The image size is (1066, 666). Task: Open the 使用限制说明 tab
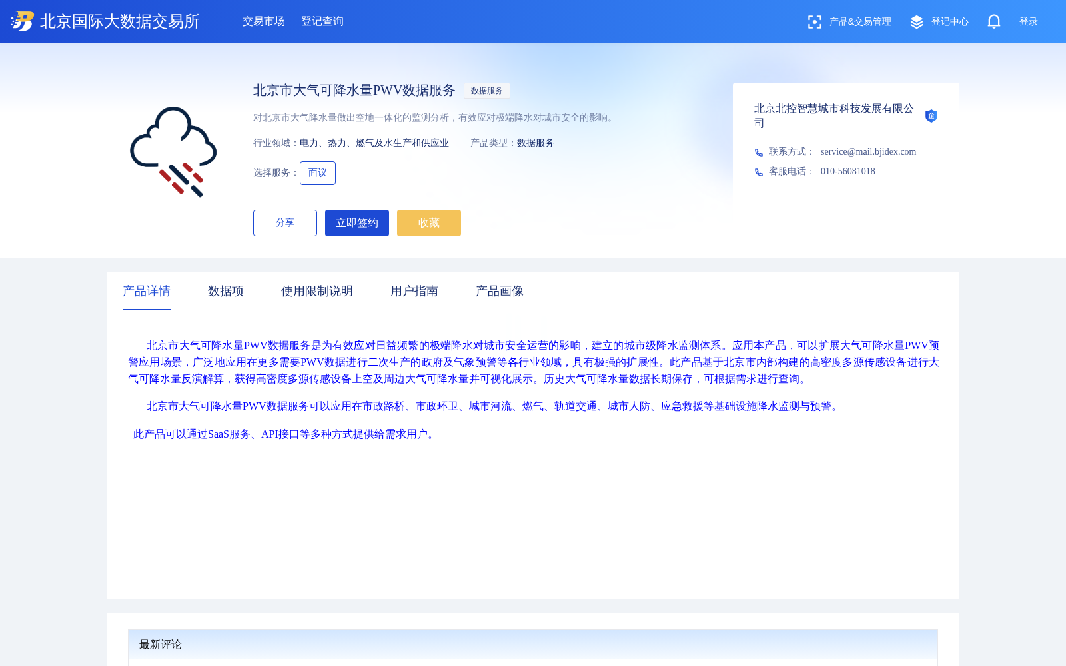click(317, 291)
